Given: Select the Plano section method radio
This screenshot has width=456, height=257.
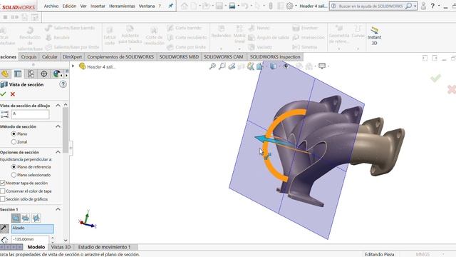Looking at the screenshot, I should click(14, 133).
